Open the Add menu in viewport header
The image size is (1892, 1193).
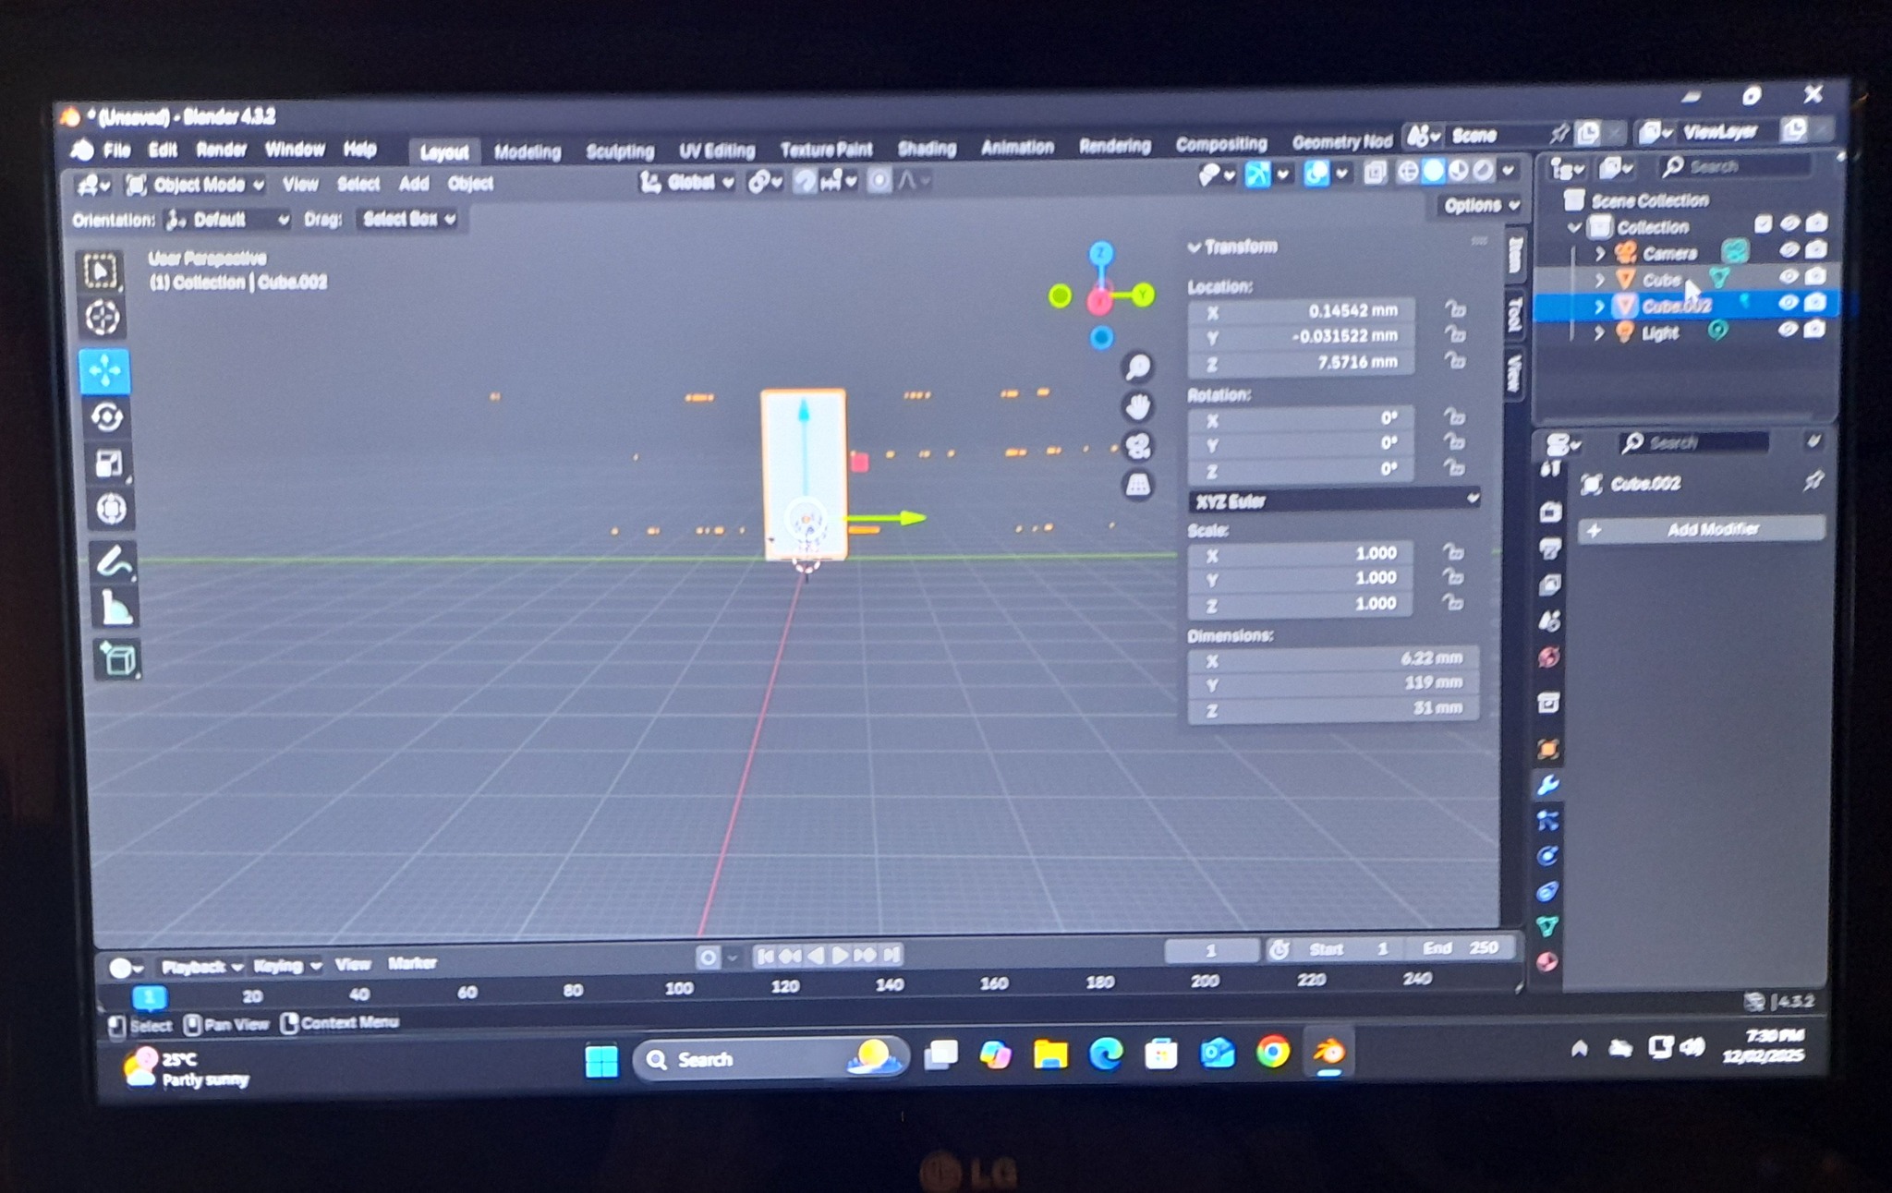coord(414,184)
